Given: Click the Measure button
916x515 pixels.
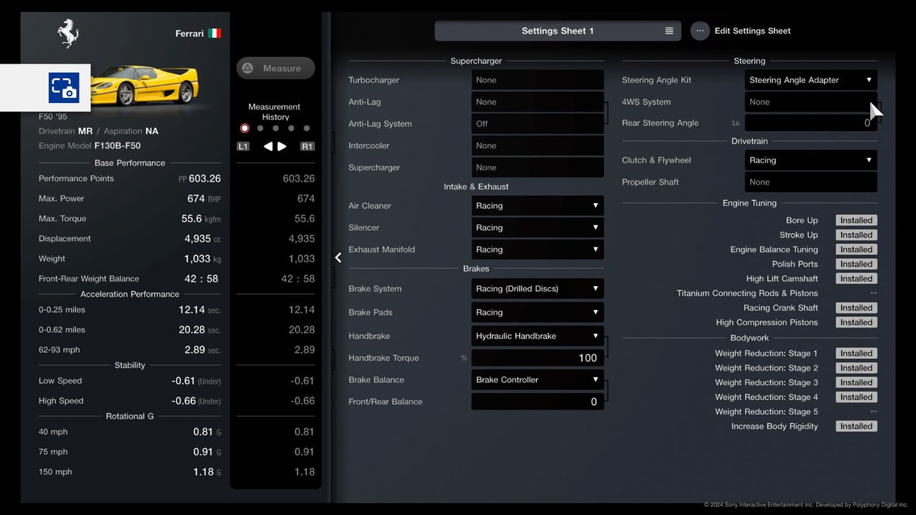Looking at the screenshot, I should 276,69.
